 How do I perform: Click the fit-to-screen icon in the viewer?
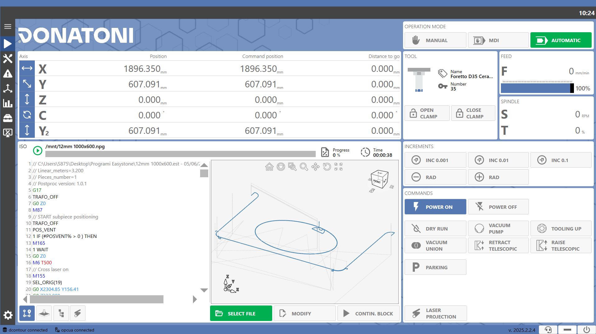(x=338, y=167)
